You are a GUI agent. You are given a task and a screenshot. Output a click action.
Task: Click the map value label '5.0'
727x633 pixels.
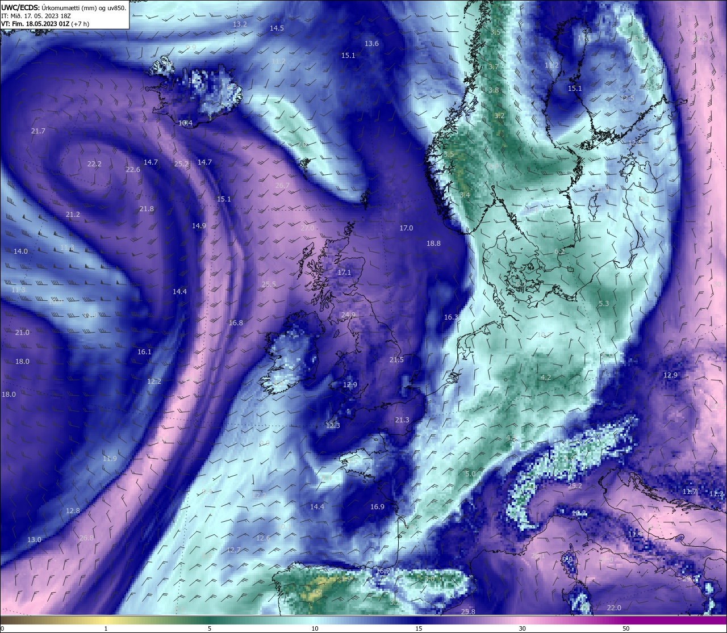pyautogui.click(x=470, y=474)
